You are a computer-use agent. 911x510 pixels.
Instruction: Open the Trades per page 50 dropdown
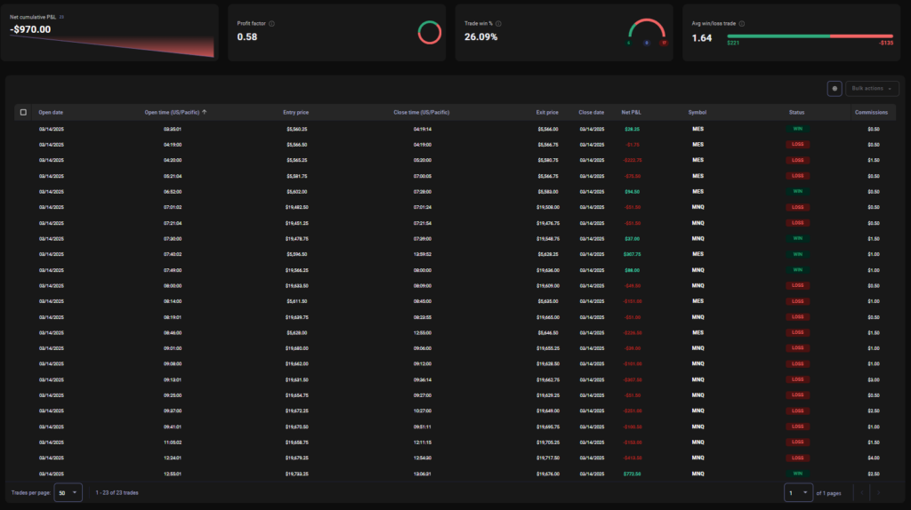(68, 492)
